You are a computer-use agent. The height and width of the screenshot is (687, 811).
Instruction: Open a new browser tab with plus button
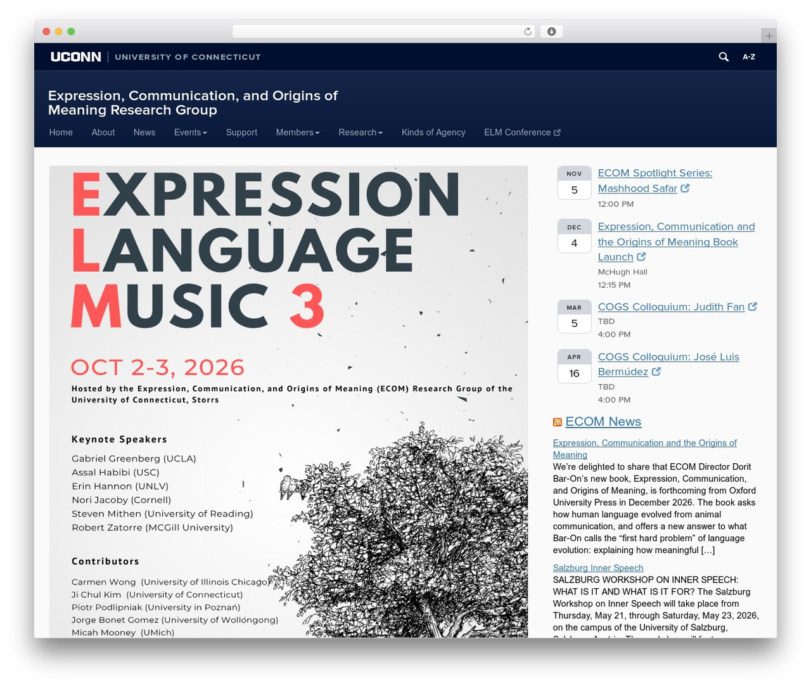[x=769, y=36]
